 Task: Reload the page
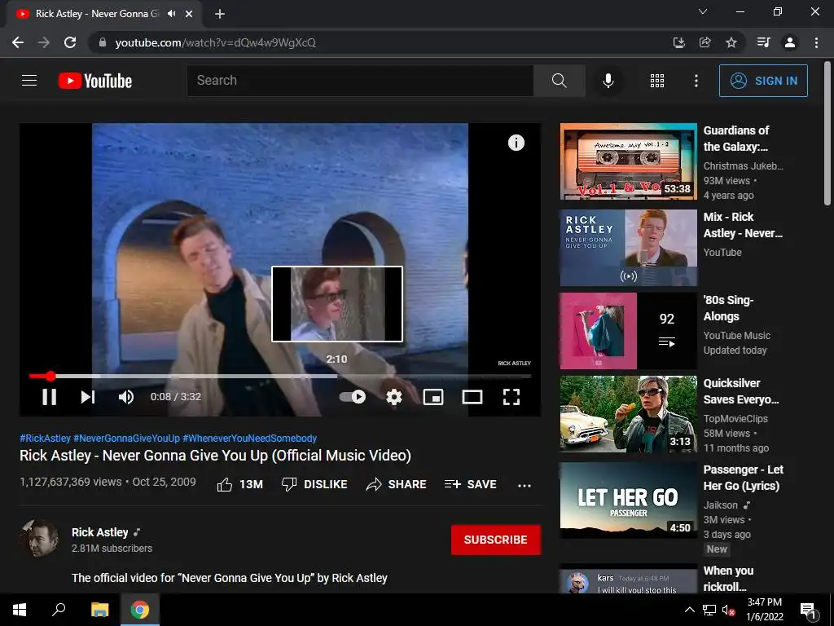[x=70, y=42]
